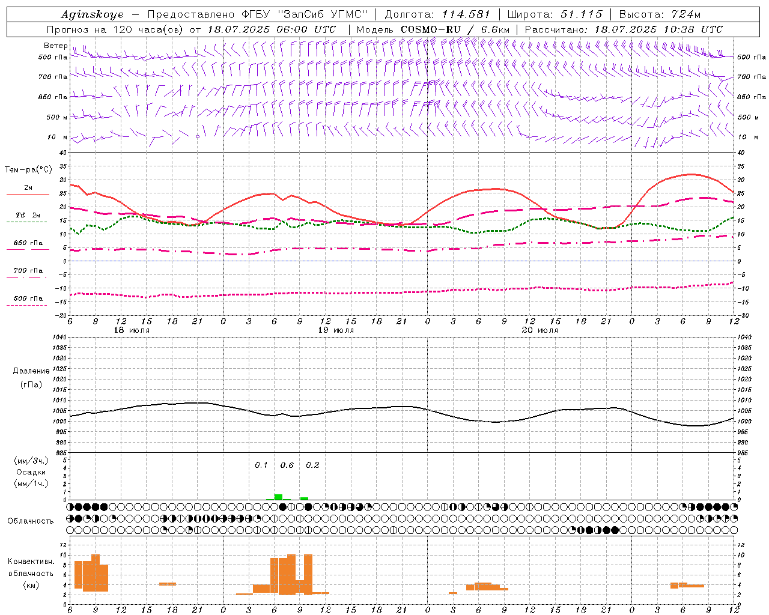
Task: Click "850 гПа" in the temperature legend
Action: (28, 243)
